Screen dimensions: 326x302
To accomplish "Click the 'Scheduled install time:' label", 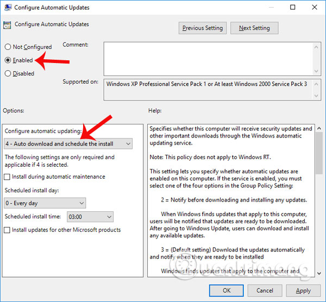I will pyautogui.click(x=33, y=216).
